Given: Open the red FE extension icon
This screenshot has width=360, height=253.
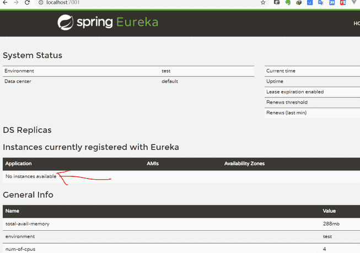Looking at the screenshot, I should 343,3.
